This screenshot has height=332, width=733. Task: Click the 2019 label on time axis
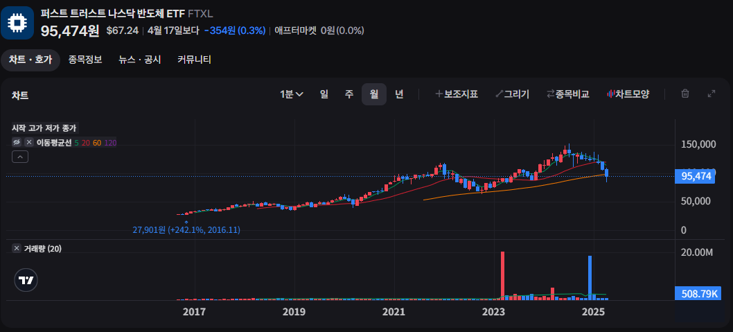[x=292, y=311]
